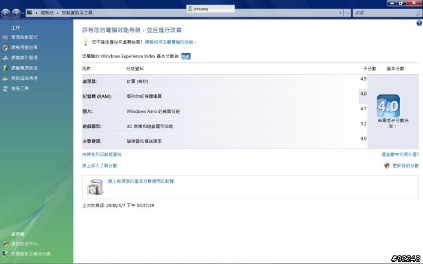The height and width of the screenshot is (264, 423).
Task: Open 開啟磁碟清理 task link
Action: pos(24,78)
